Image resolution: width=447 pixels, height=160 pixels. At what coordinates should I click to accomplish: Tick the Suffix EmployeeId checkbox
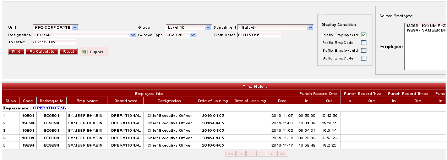(364, 51)
